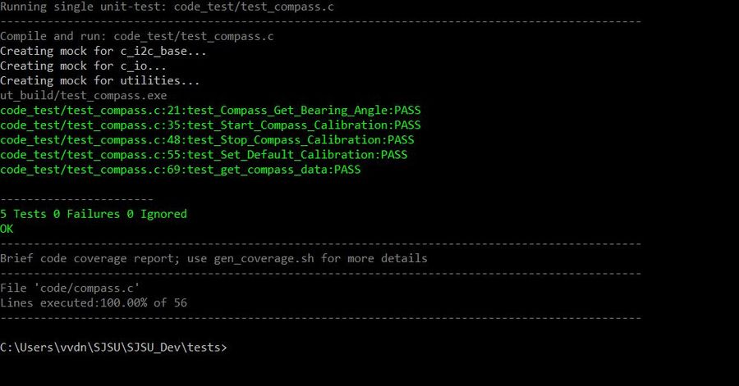739x386 pixels.
Task: Click ut_build/test_compass.exe output line
Action: click(x=84, y=95)
